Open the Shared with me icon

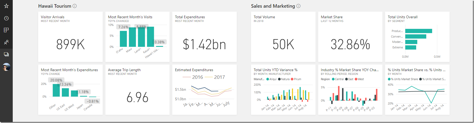[6, 42]
